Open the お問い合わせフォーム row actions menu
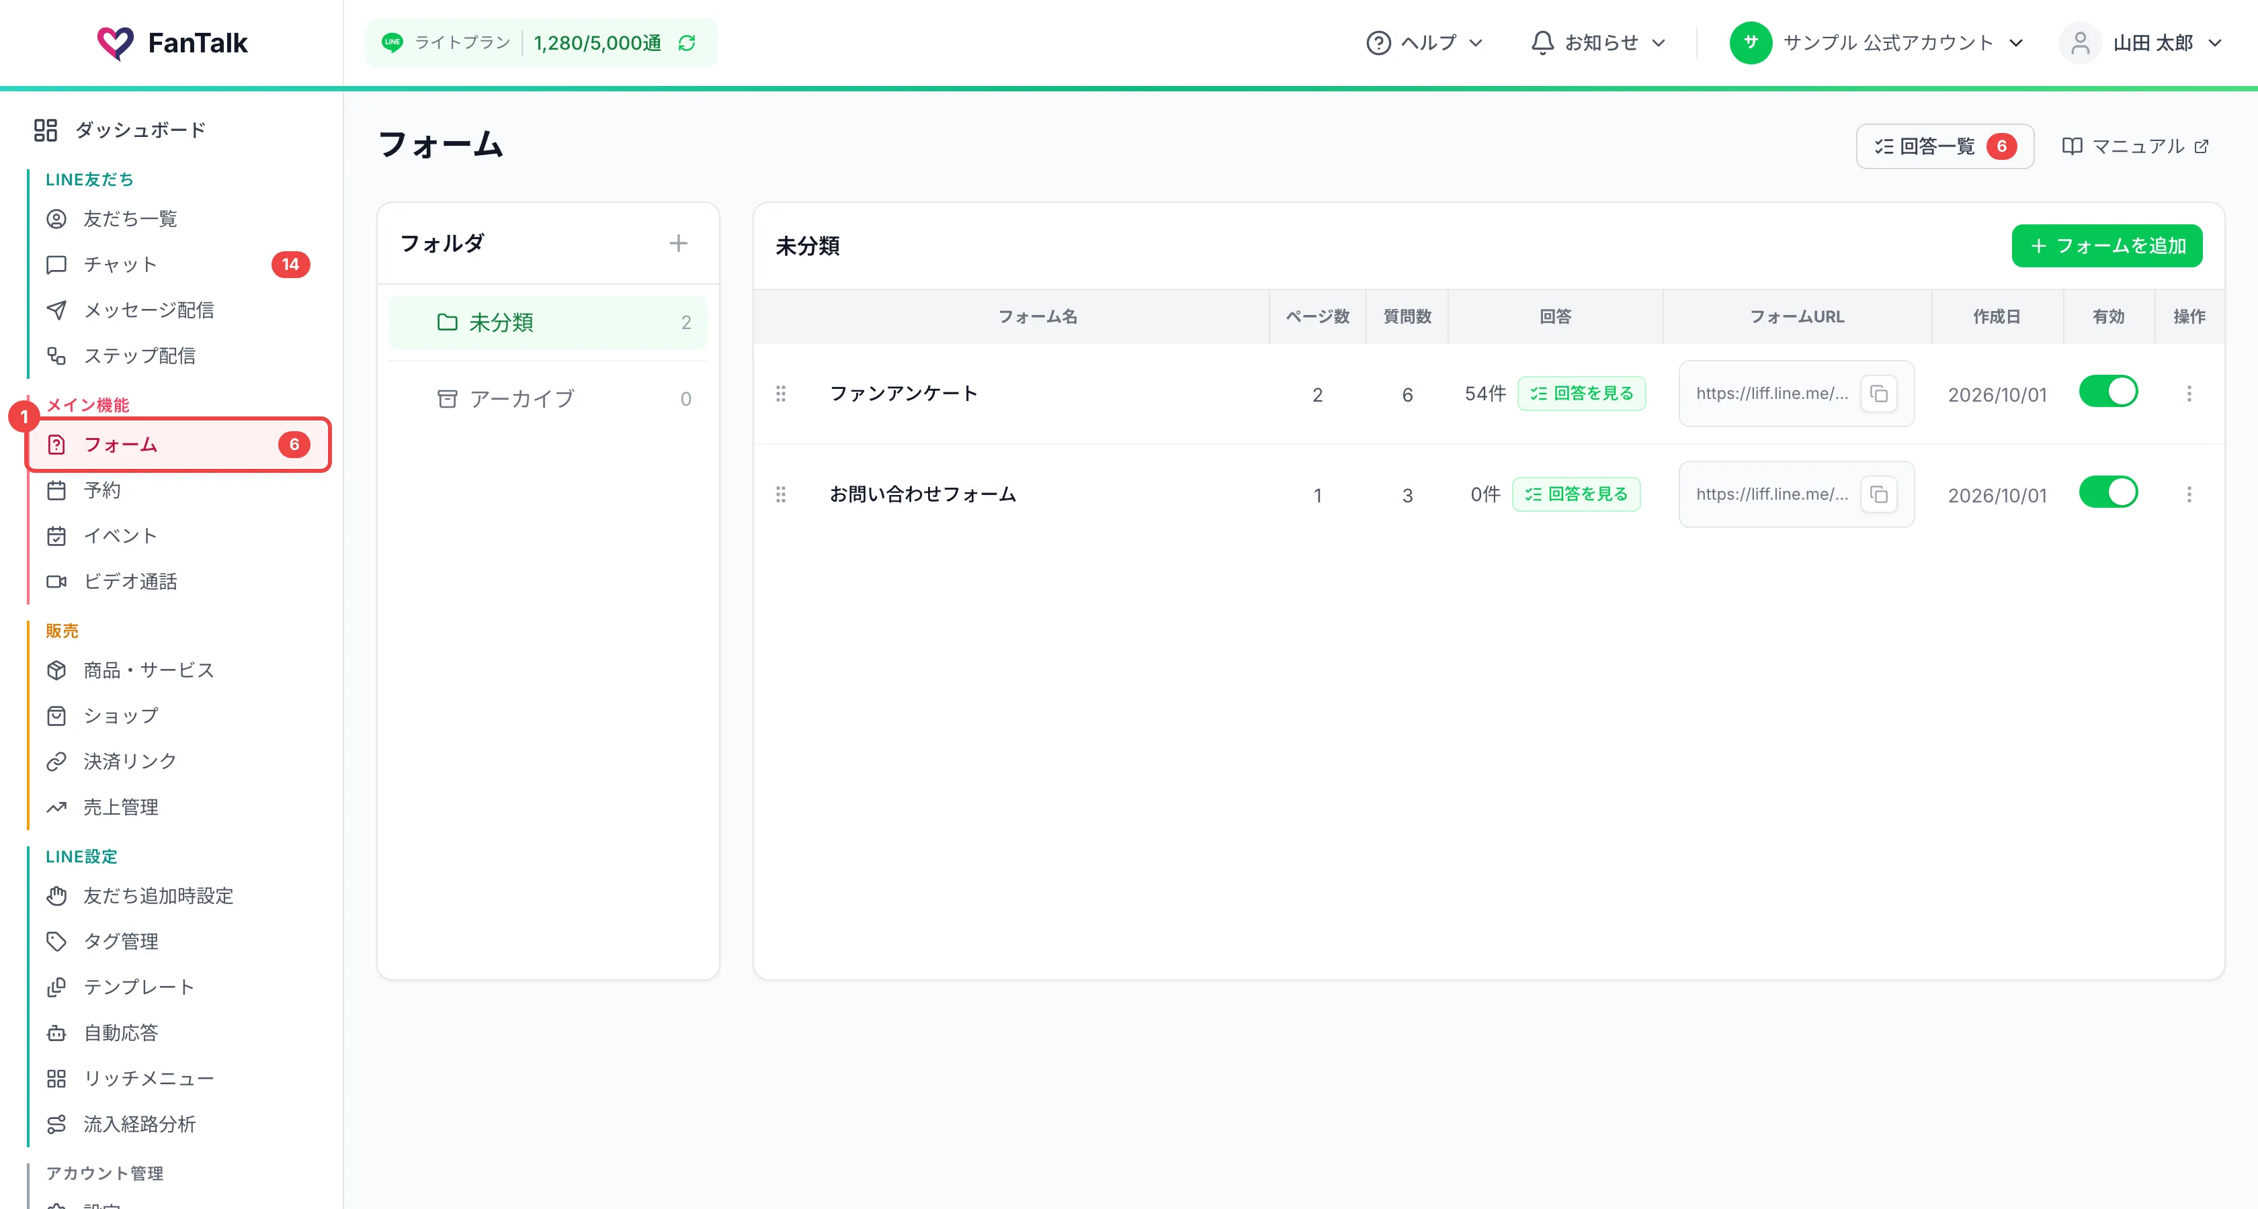This screenshot has height=1209, width=2258. [2189, 495]
